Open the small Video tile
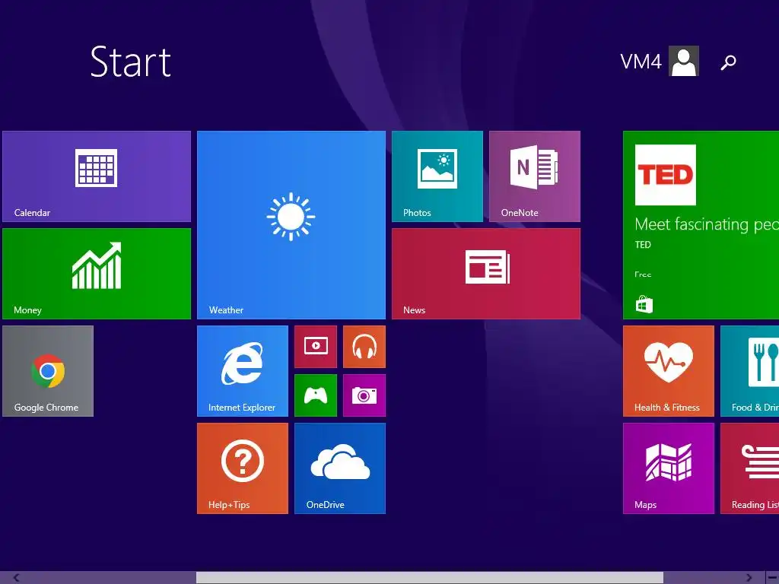 point(316,347)
